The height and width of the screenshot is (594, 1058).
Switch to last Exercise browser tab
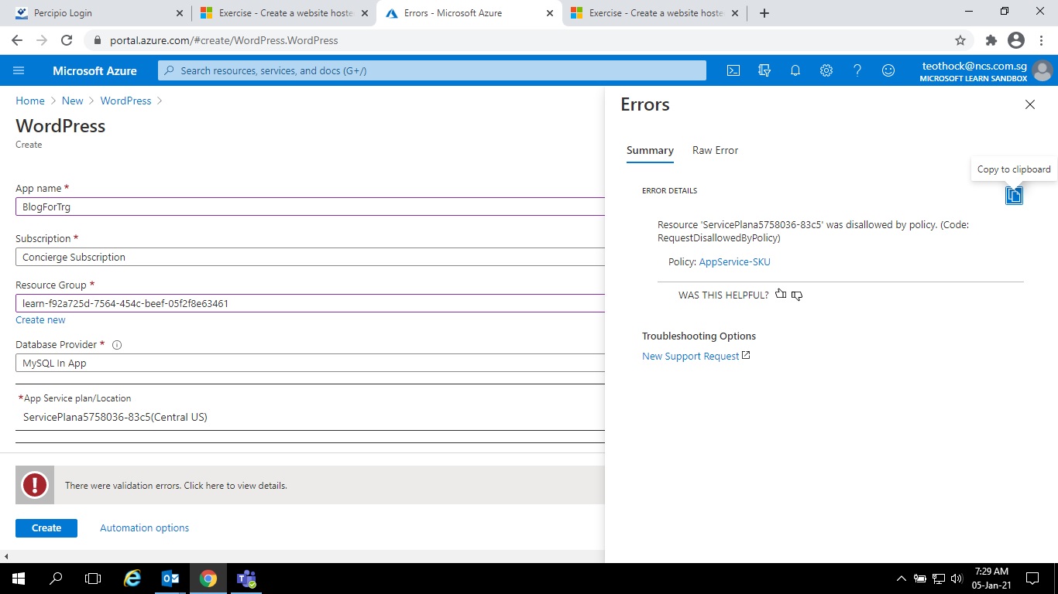654,13
